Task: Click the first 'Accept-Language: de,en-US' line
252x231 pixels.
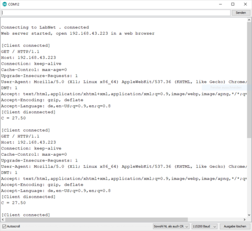Action: pos(56,106)
